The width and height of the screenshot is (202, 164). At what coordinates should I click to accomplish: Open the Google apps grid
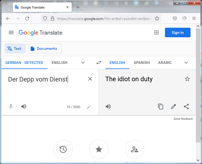click(x=156, y=32)
